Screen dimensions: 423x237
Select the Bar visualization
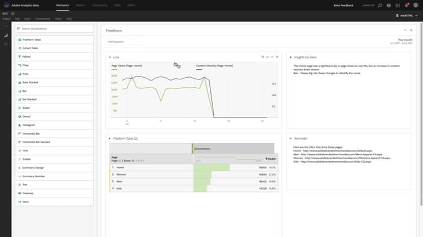(55, 91)
